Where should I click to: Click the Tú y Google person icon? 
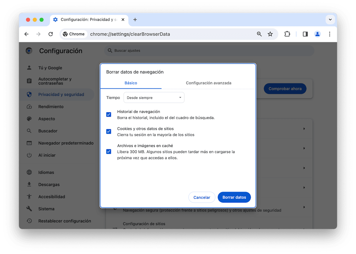[29, 68]
